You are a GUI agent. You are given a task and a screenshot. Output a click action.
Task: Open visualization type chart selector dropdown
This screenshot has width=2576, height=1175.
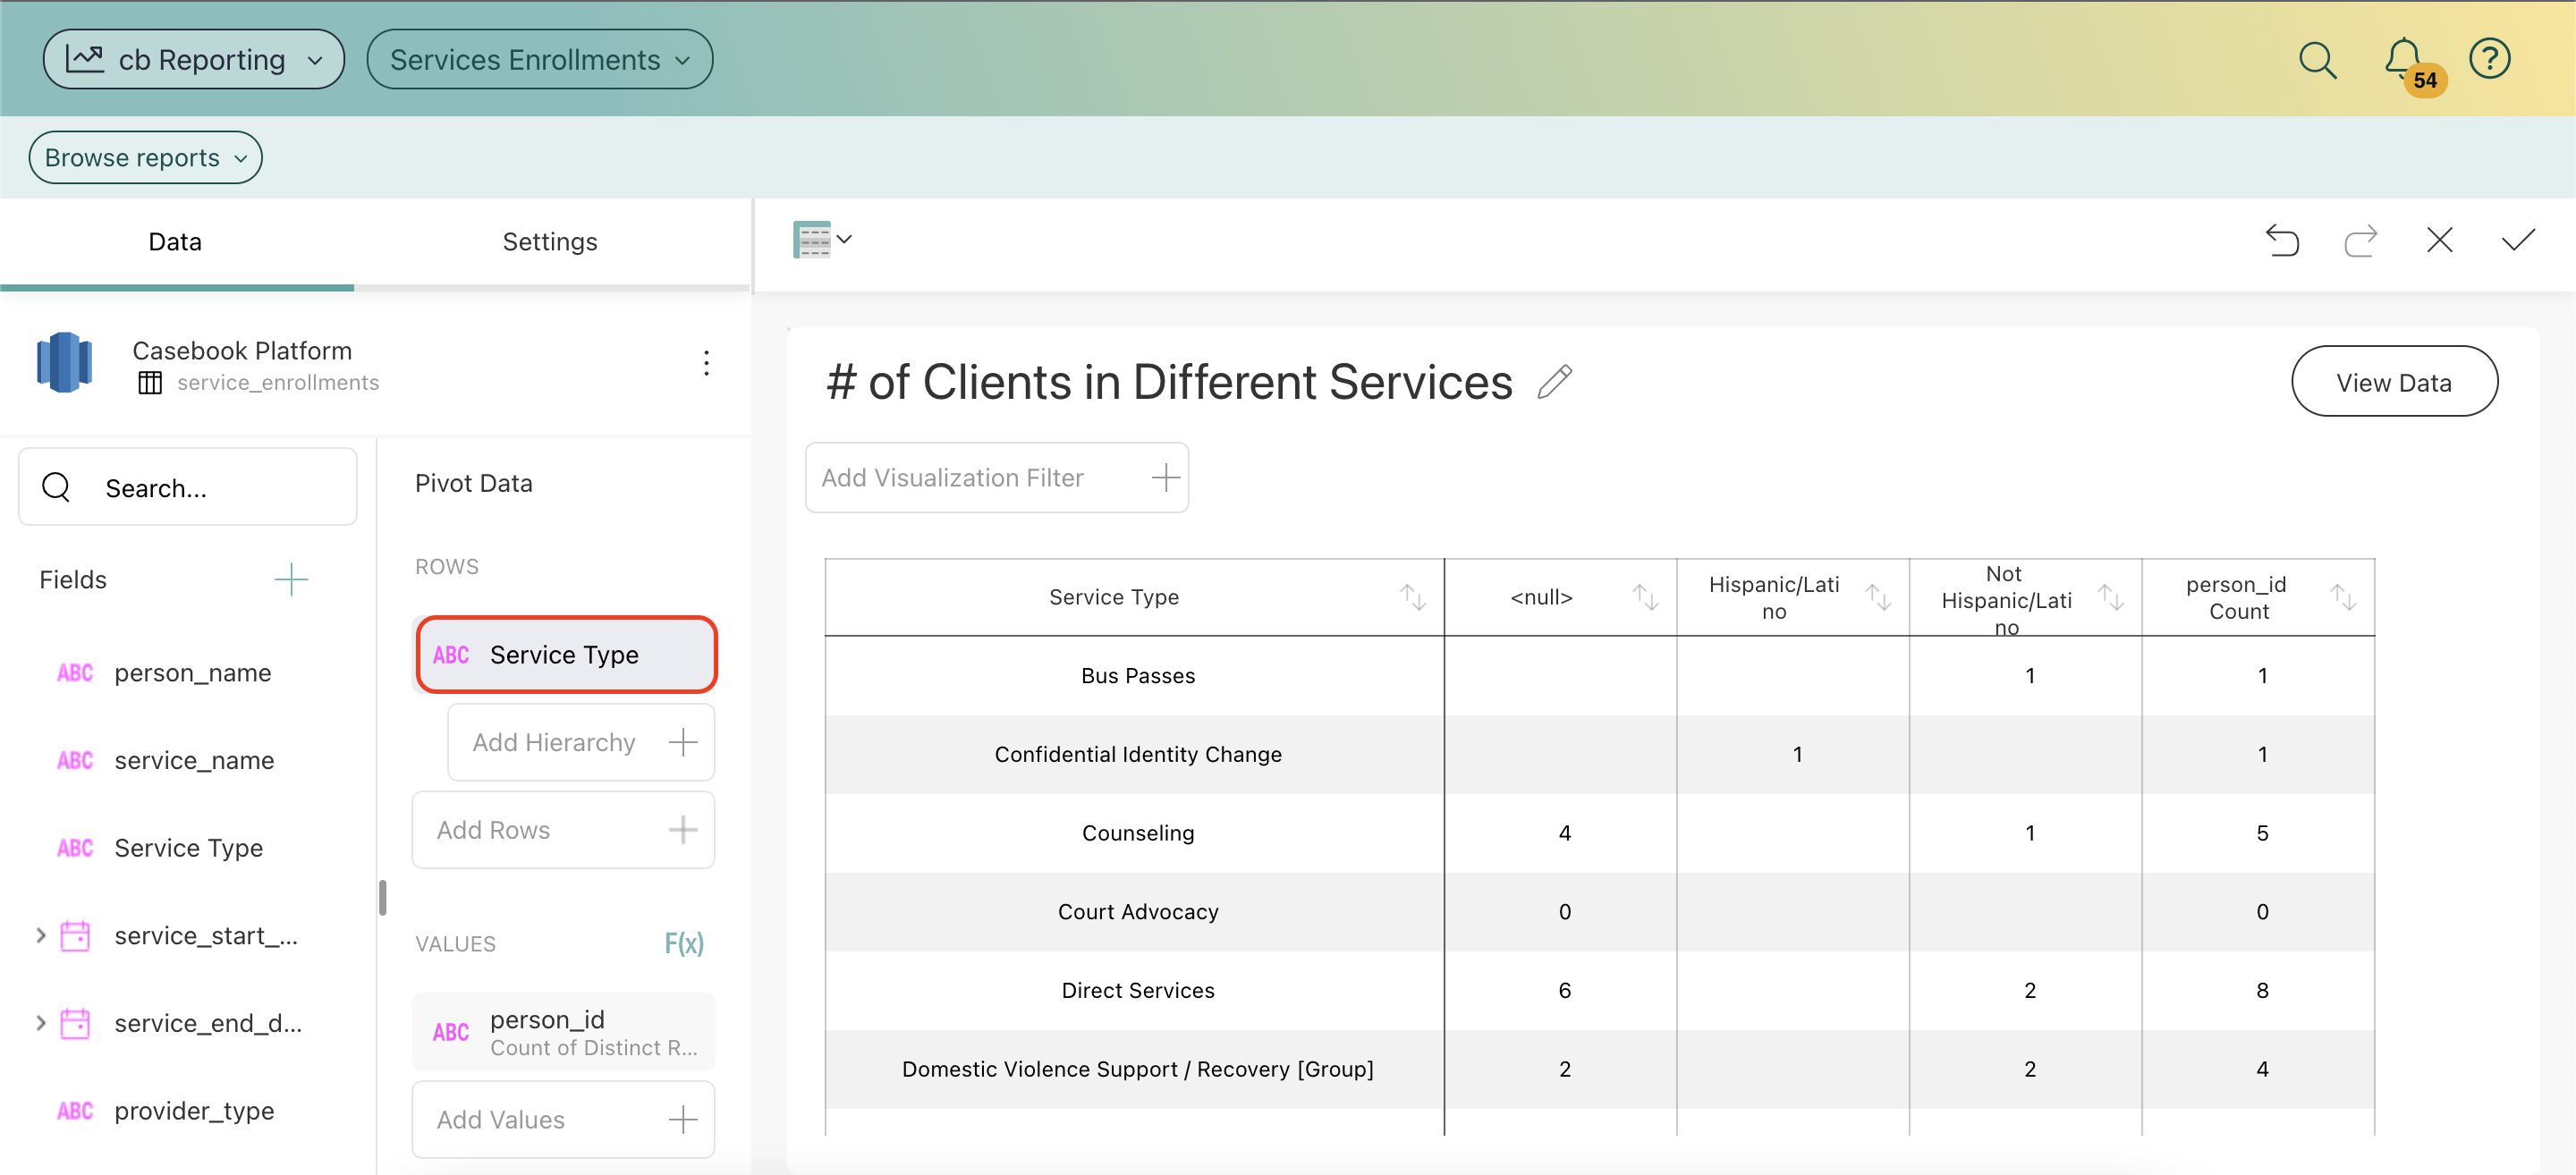[822, 240]
